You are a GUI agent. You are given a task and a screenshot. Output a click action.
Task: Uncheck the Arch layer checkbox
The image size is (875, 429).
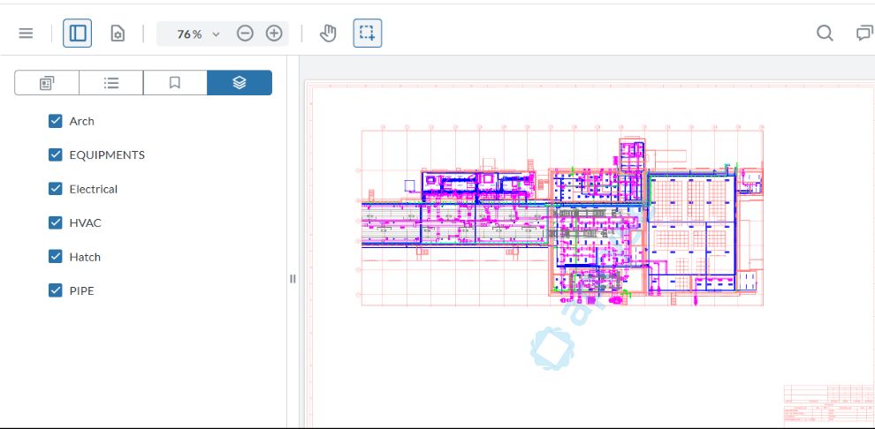(56, 121)
